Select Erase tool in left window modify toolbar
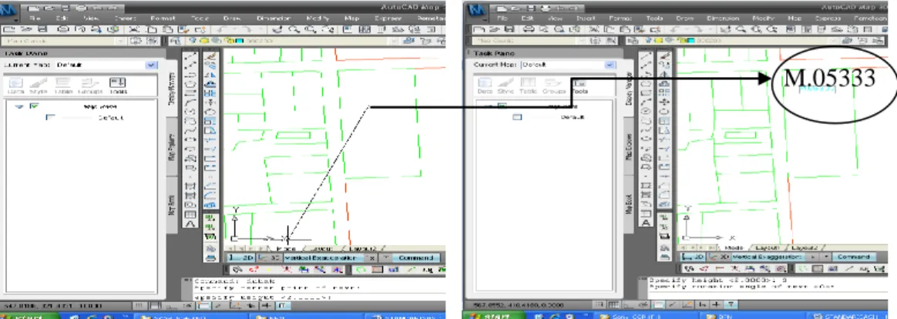This screenshot has width=897, height=319. (x=210, y=56)
